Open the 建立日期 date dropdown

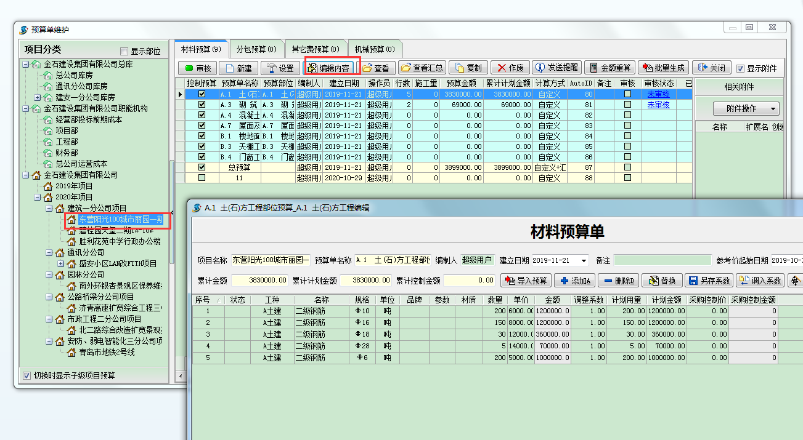coord(584,261)
